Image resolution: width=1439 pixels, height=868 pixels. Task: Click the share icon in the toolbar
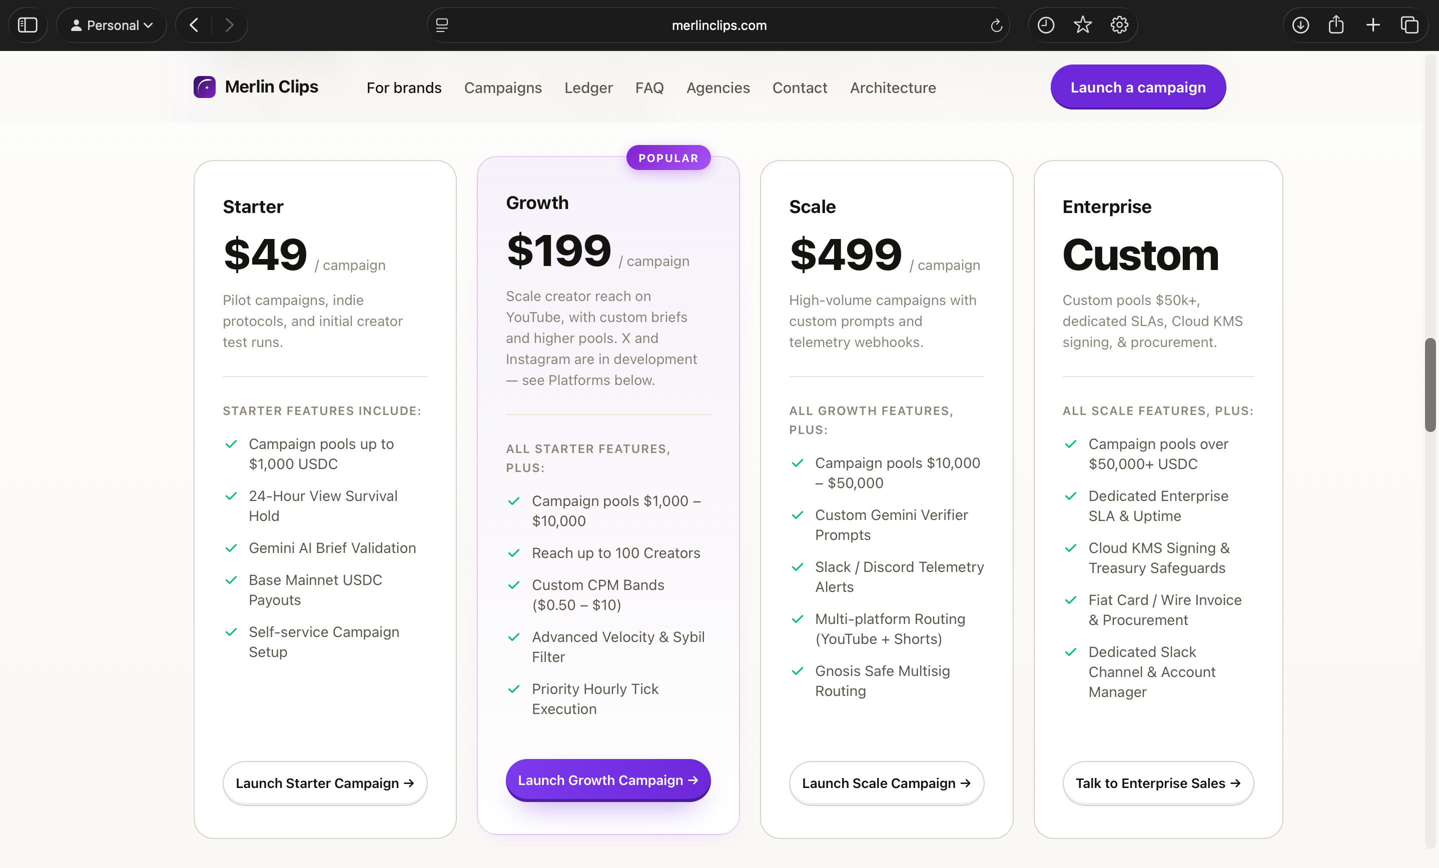[x=1336, y=25]
